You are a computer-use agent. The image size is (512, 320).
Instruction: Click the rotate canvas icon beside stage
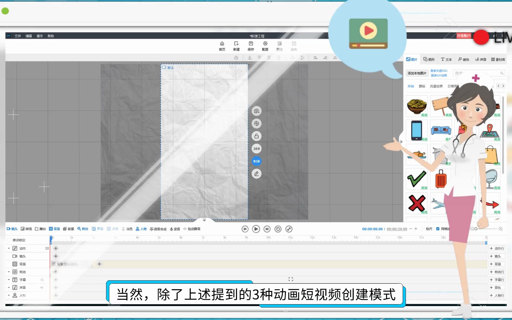[257, 124]
